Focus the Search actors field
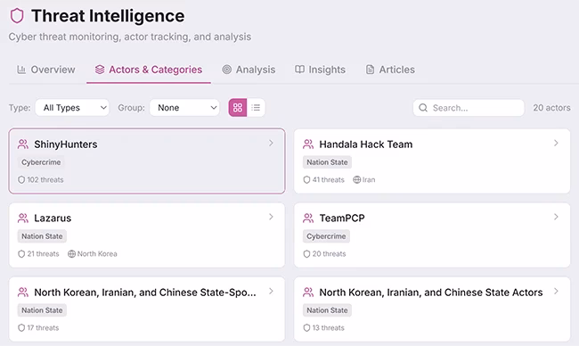The height and width of the screenshot is (346, 579). [x=469, y=108]
